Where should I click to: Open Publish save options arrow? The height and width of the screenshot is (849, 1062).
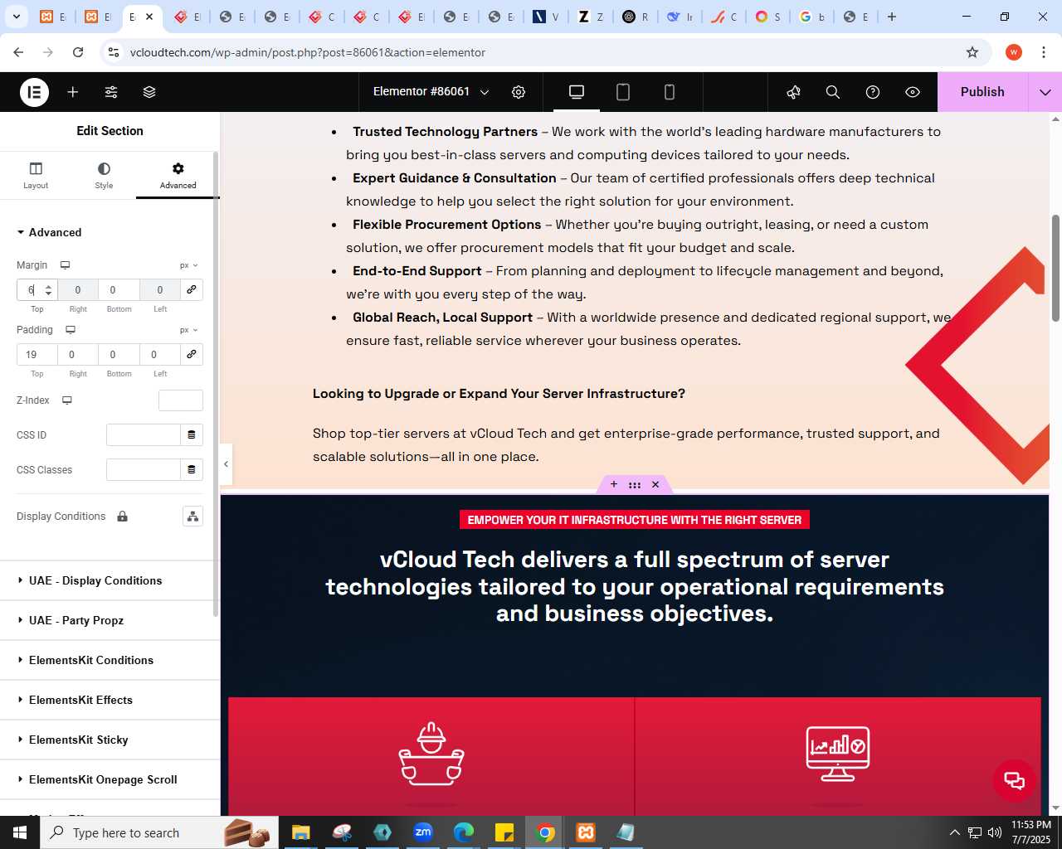pos(1045,92)
